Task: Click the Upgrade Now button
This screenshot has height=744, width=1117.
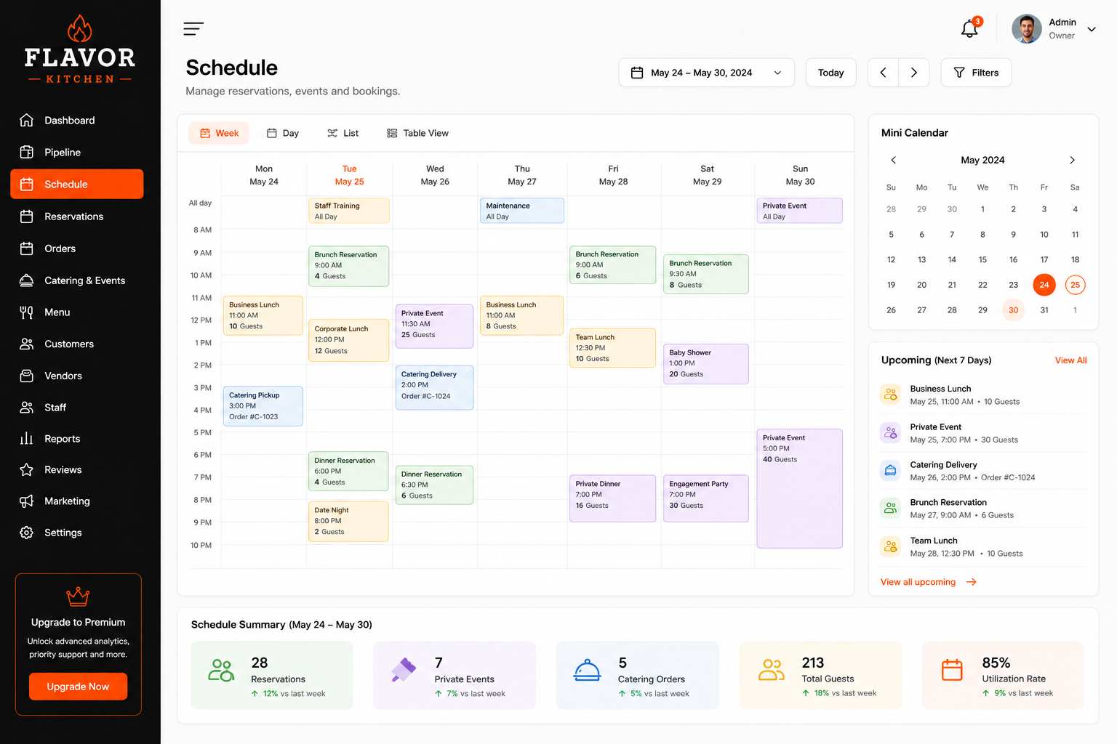Action: [78, 687]
